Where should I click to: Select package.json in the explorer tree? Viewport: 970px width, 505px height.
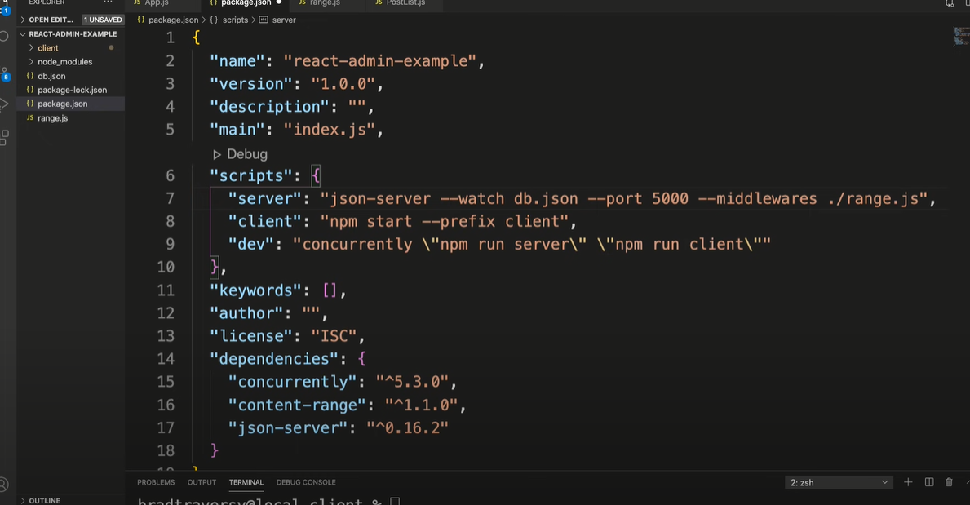click(x=63, y=104)
